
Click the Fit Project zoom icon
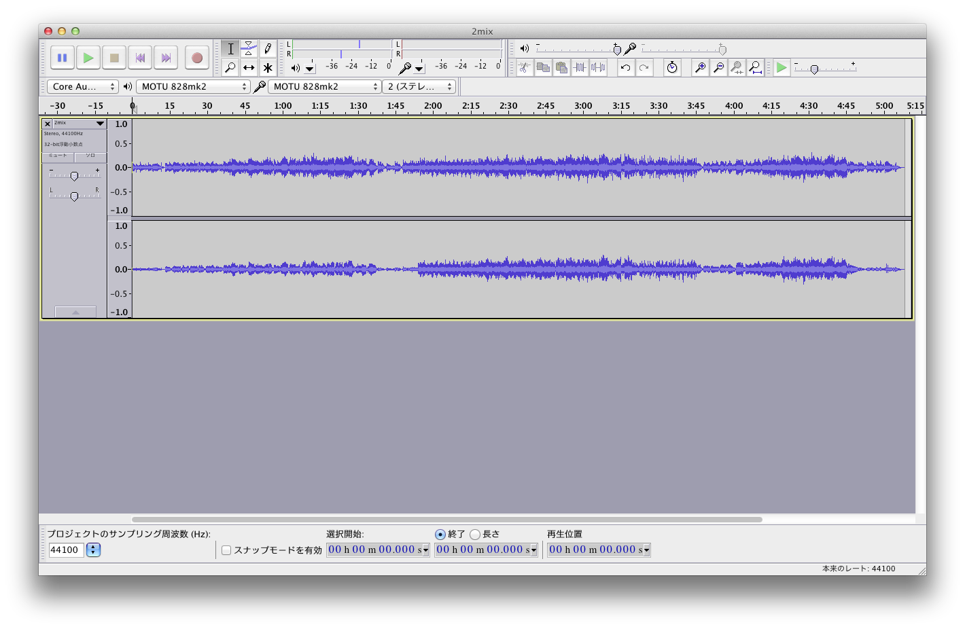click(x=755, y=67)
